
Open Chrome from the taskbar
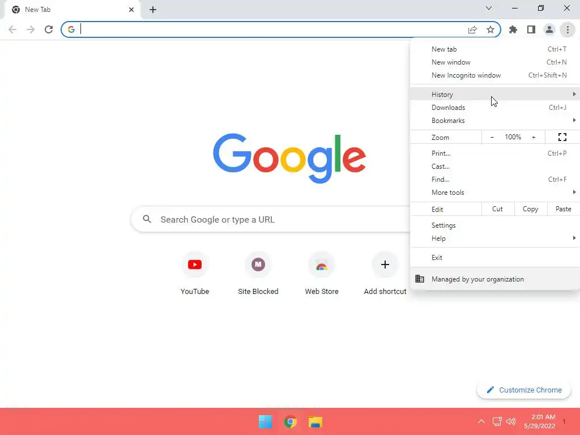291,421
